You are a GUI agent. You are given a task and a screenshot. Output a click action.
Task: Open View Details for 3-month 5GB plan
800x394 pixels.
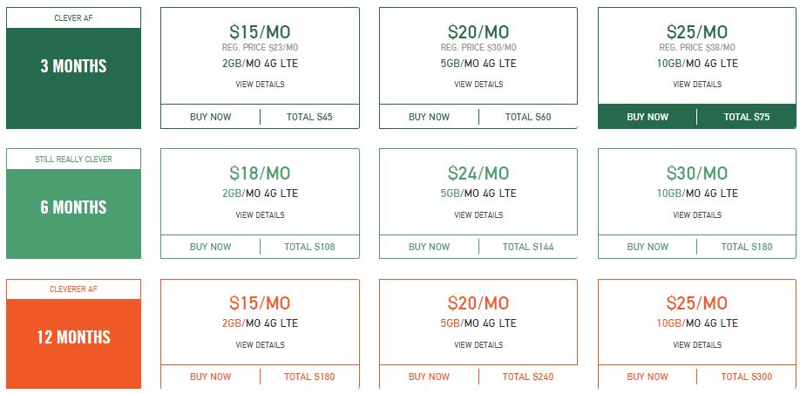coord(478,85)
